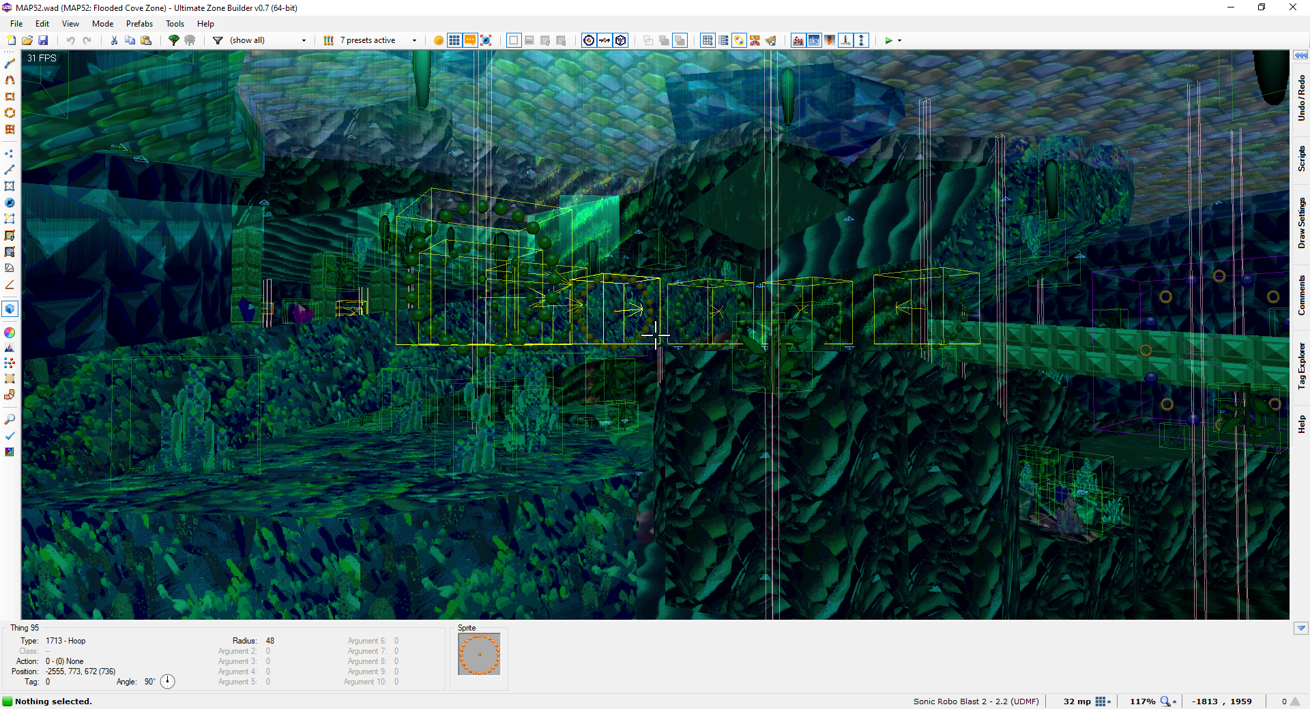Toggle the info panel button
The height and width of the screenshot is (709, 1310).
(845, 40)
